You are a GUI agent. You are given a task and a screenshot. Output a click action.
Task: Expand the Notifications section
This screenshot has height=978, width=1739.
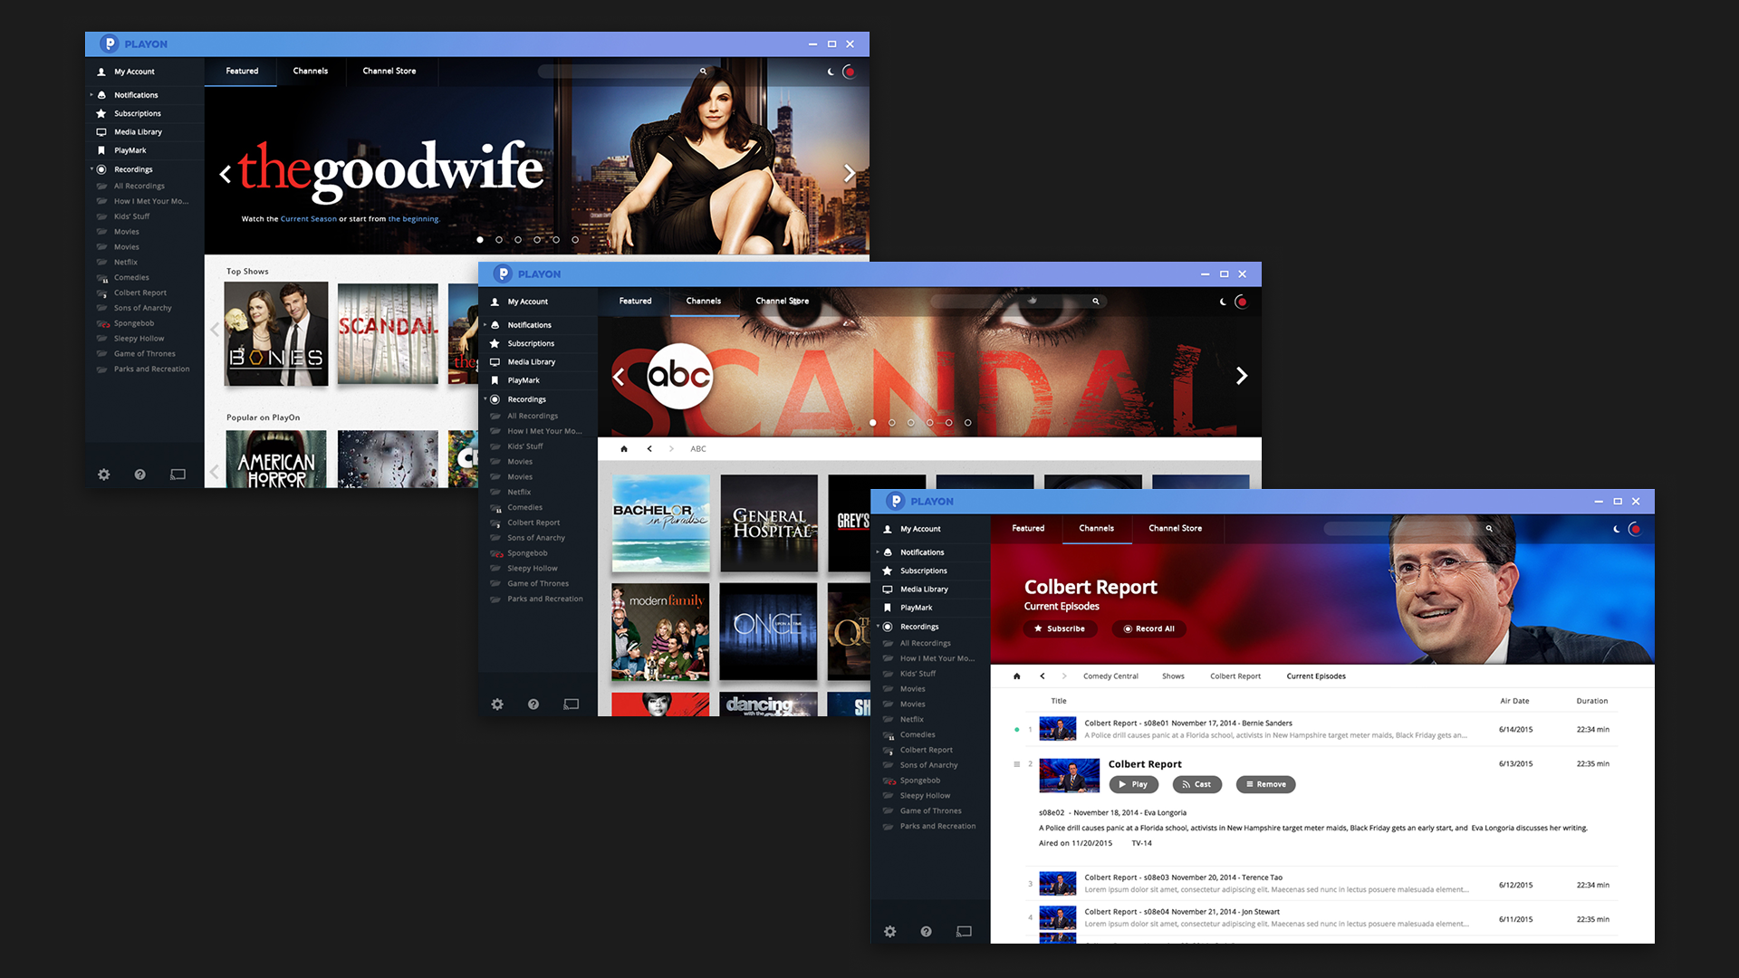877,551
